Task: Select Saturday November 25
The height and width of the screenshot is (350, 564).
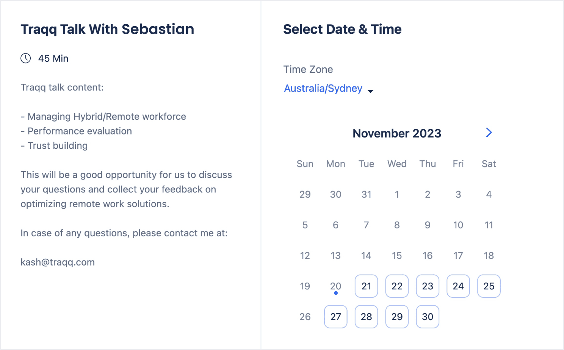Action: [489, 286]
